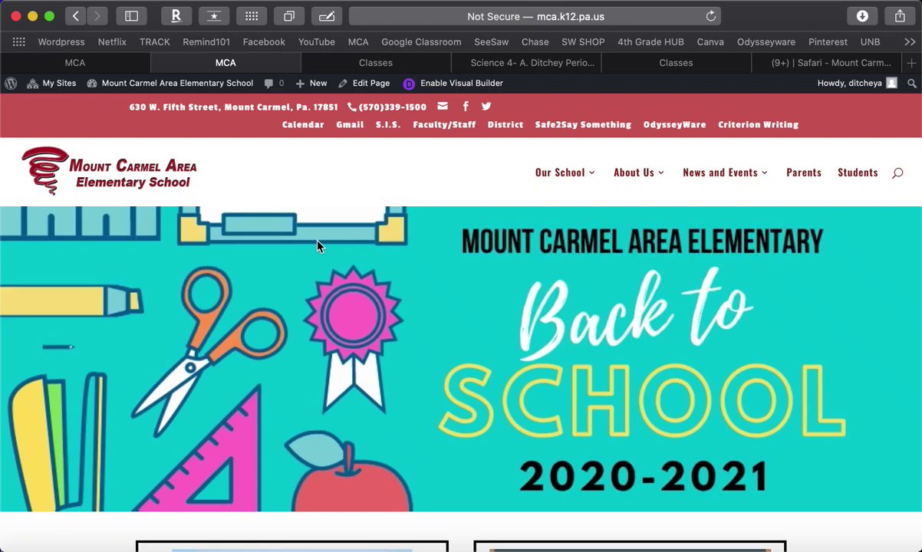The height and width of the screenshot is (552, 922).
Task: Switch to the Science 4- A. Ditchey tab
Action: (526, 63)
